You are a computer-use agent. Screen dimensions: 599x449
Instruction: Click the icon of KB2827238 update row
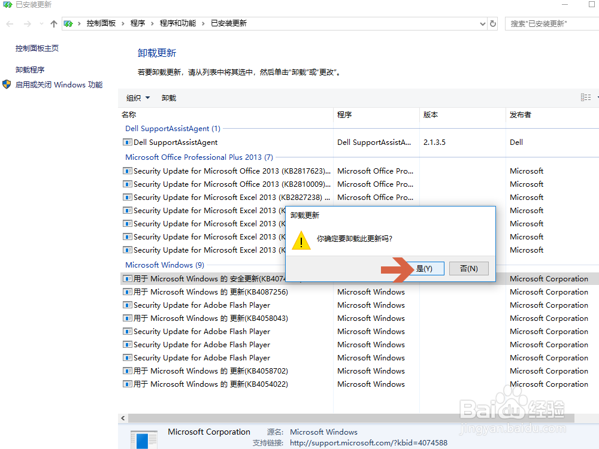point(127,198)
